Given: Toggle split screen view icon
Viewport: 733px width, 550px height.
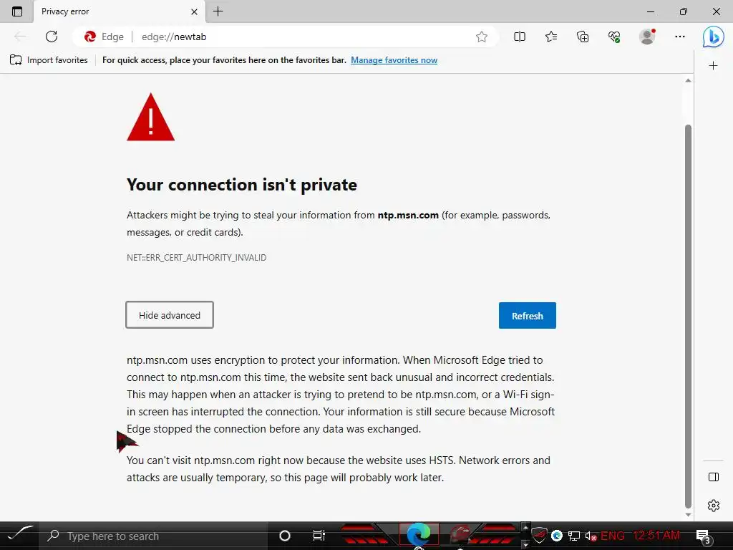Looking at the screenshot, I should 520,37.
